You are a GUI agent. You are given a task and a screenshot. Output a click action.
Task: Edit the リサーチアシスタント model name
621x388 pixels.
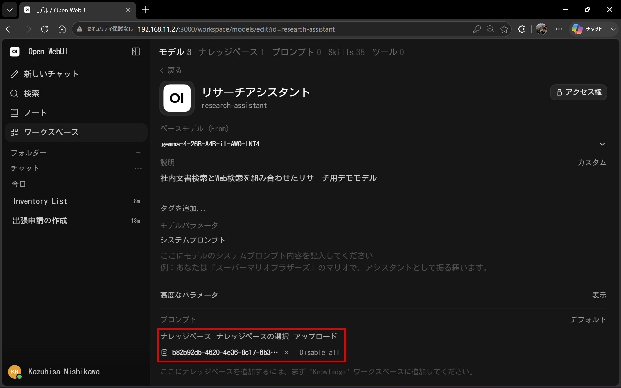(256, 92)
